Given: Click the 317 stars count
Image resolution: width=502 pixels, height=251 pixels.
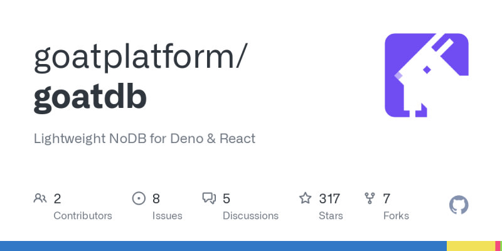Looking at the screenshot, I should click(x=329, y=199).
